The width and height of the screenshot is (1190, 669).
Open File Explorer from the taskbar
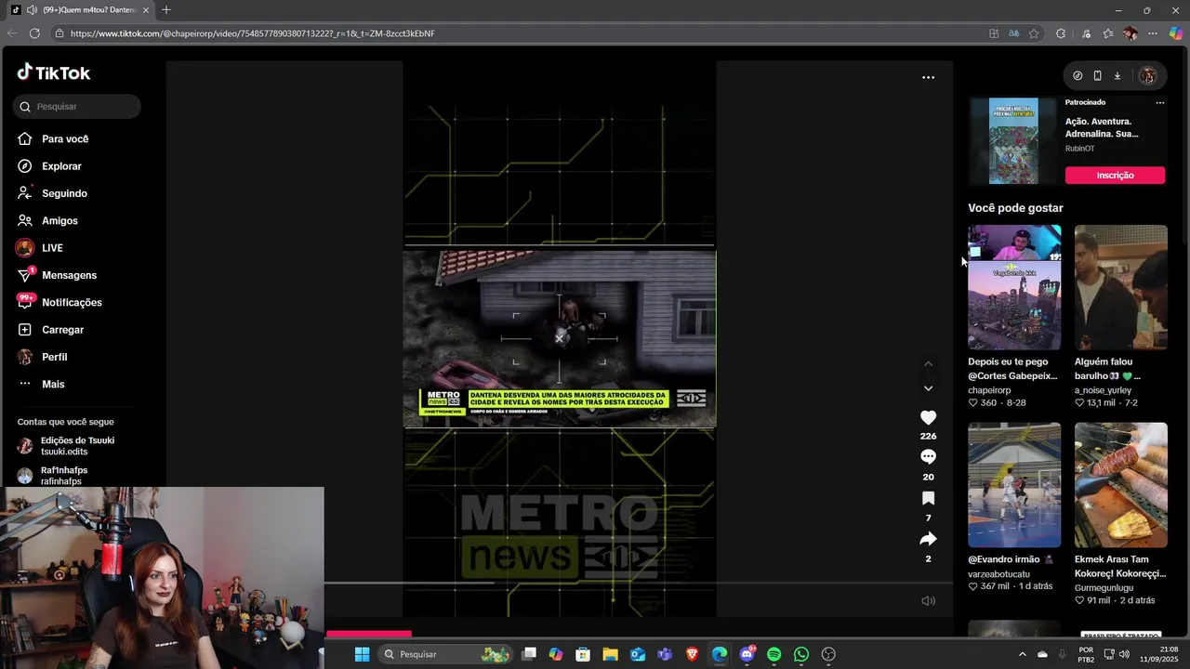coord(610,654)
